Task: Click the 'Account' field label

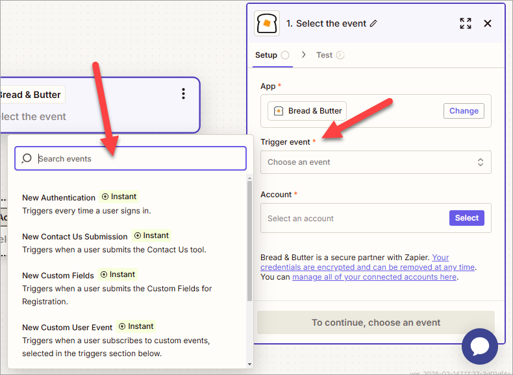Action: tap(276, 195)
